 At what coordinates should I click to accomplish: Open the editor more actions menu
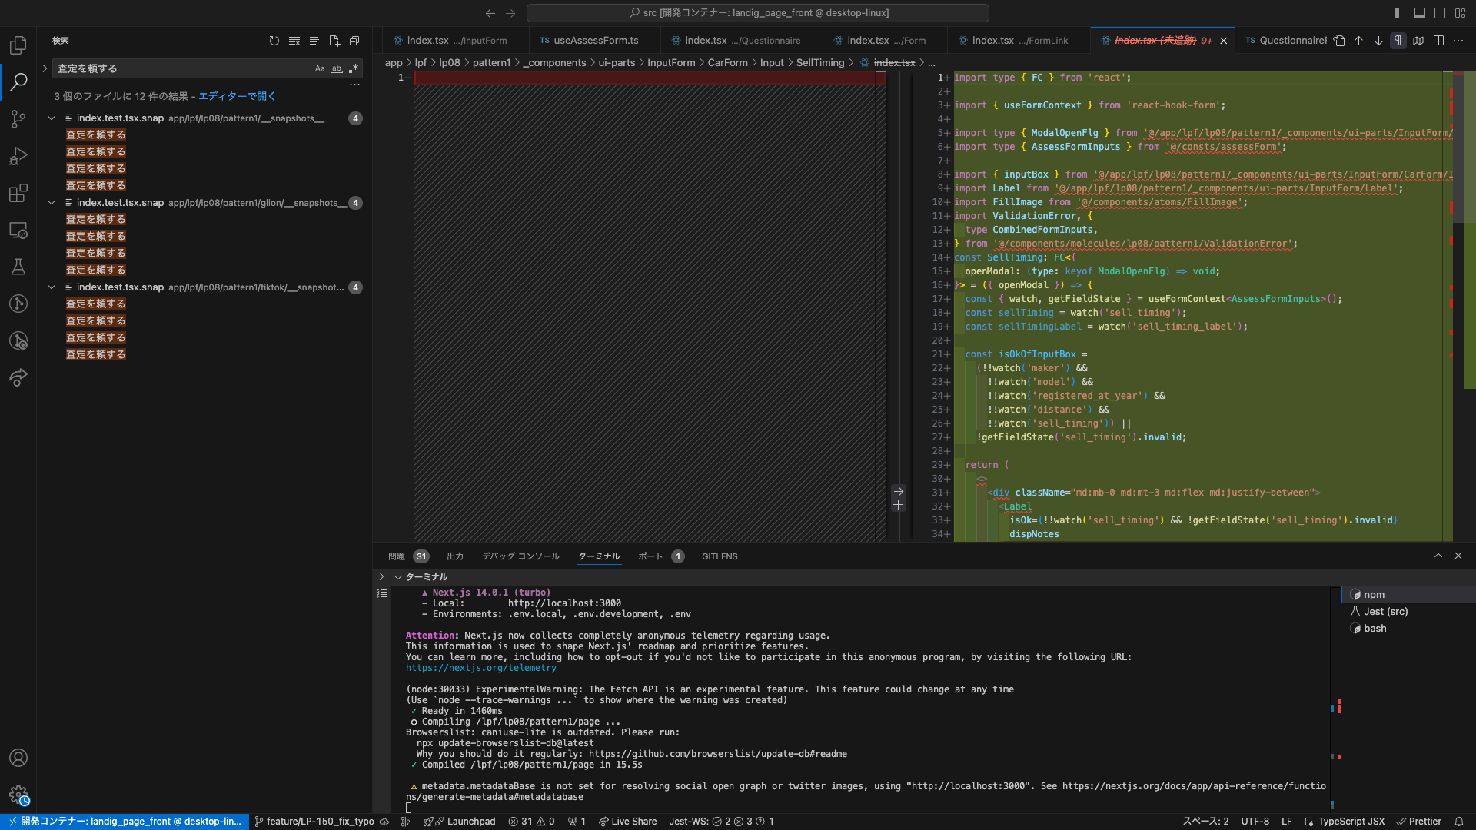(x=1458, y=41)
